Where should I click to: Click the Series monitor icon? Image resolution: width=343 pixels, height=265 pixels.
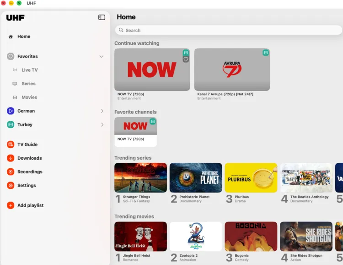(15, 83)
